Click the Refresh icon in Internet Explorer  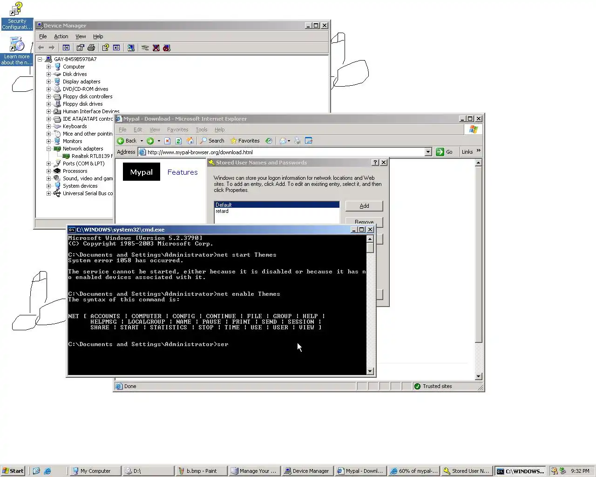pos(178,141)
